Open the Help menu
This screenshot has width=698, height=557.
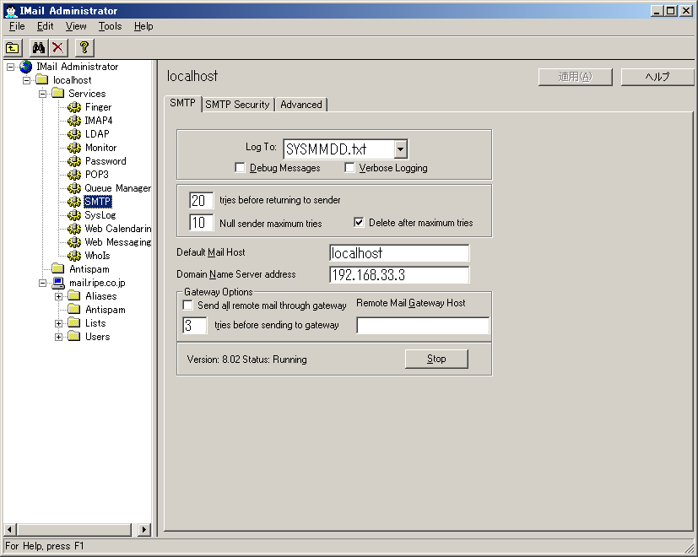click(143, 26)
